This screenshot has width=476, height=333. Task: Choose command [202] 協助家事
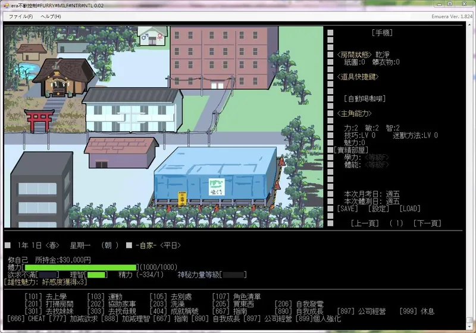111,304
